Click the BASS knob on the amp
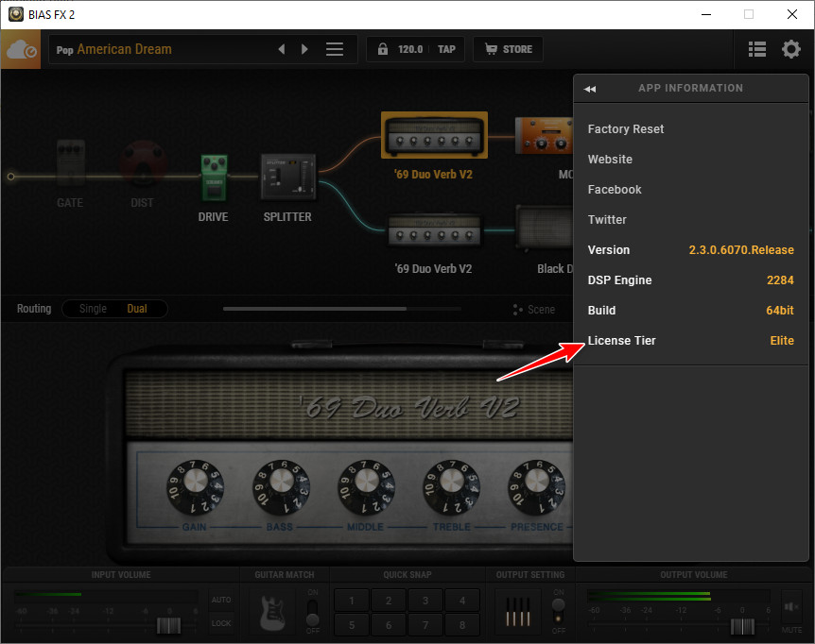 click(281, 486)
